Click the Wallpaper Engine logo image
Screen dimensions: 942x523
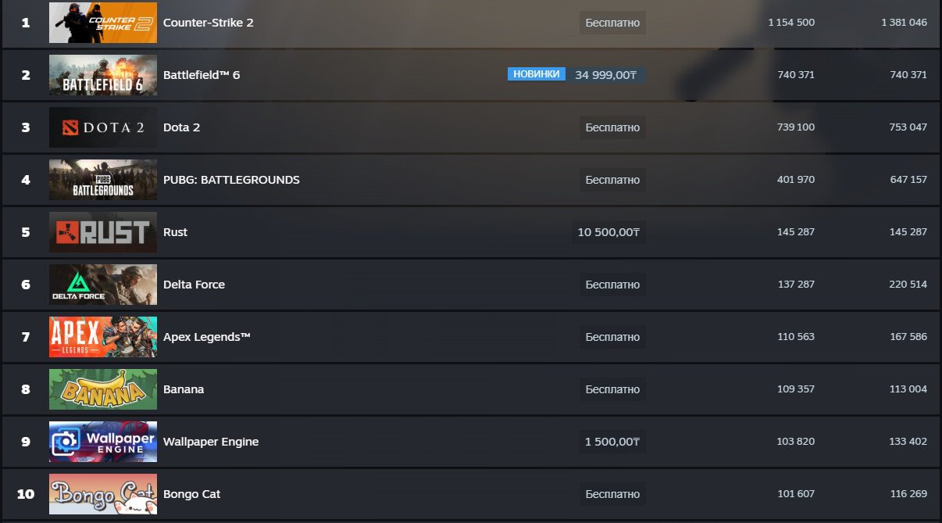point(102,442)
